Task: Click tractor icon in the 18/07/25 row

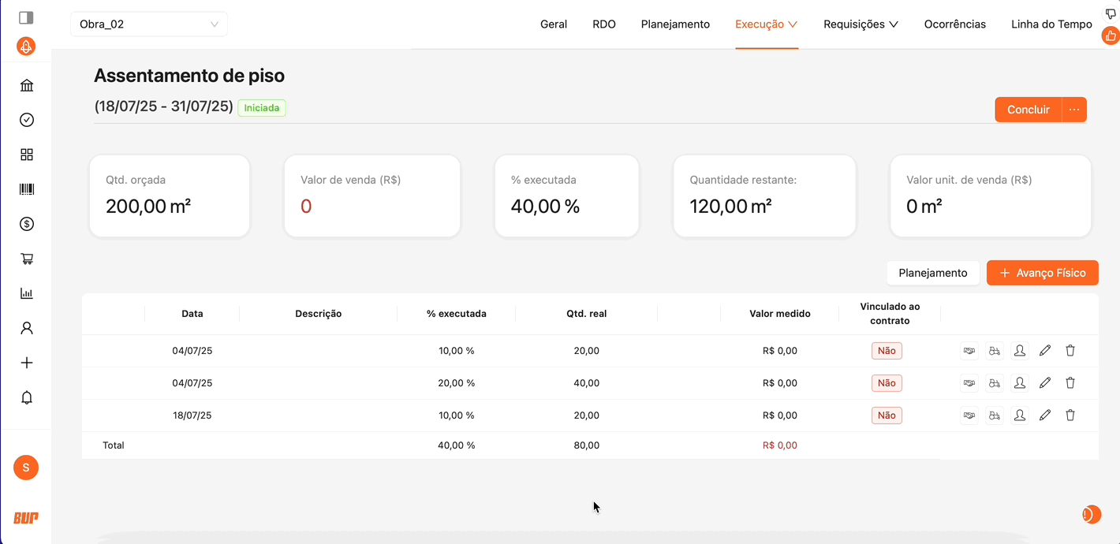Action: (995, 415)
